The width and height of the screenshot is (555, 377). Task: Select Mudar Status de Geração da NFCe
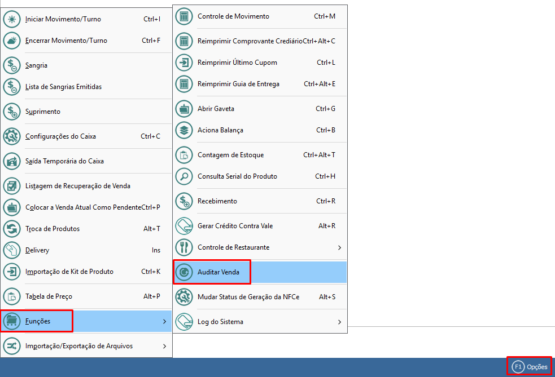click(x=248, y=297)
